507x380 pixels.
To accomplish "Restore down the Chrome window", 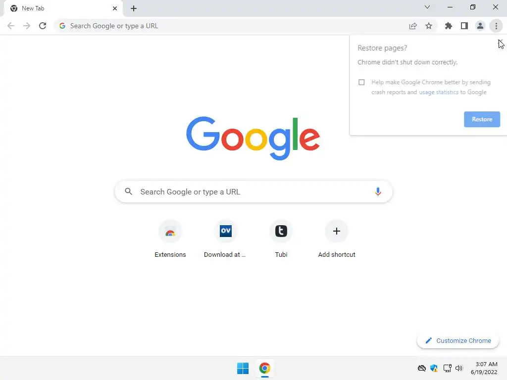I will click(473, 7).
